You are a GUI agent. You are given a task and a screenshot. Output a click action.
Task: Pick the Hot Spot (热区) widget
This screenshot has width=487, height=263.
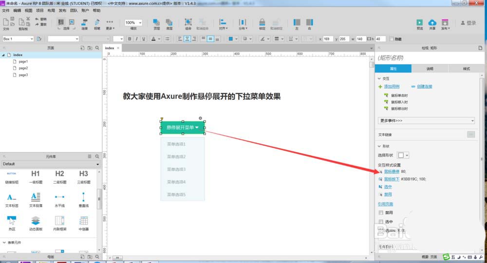(x=12, y=221)
